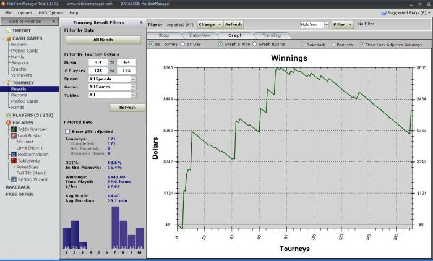
Task: Click the # Players maximum field
Action: (126, 71)
